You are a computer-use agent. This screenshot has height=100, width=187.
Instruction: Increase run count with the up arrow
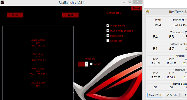(86, 63)
